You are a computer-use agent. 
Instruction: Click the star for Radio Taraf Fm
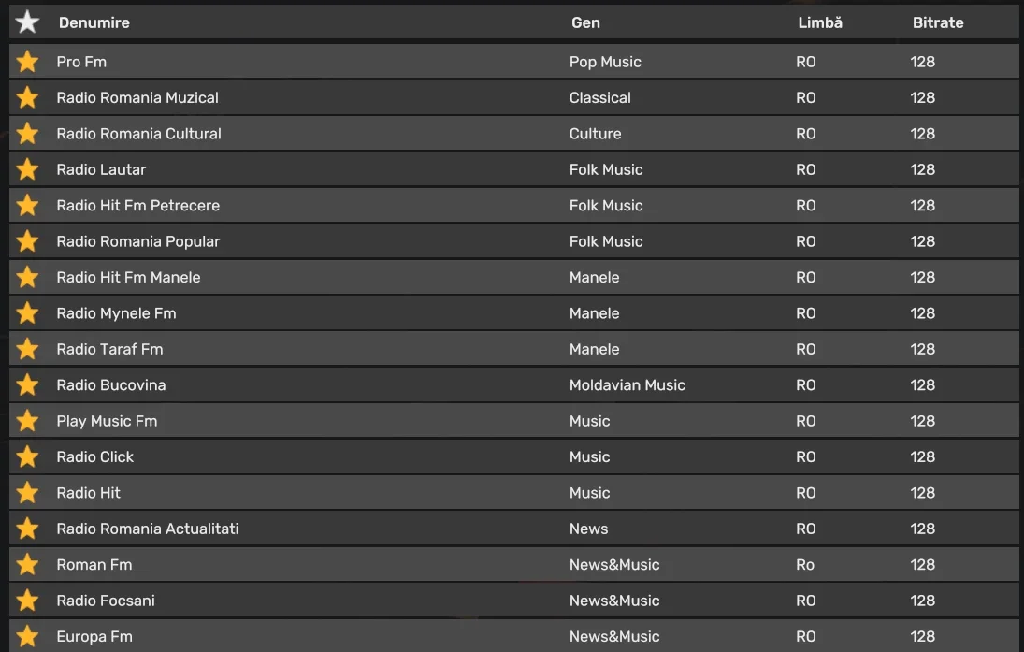click(28, 349)
